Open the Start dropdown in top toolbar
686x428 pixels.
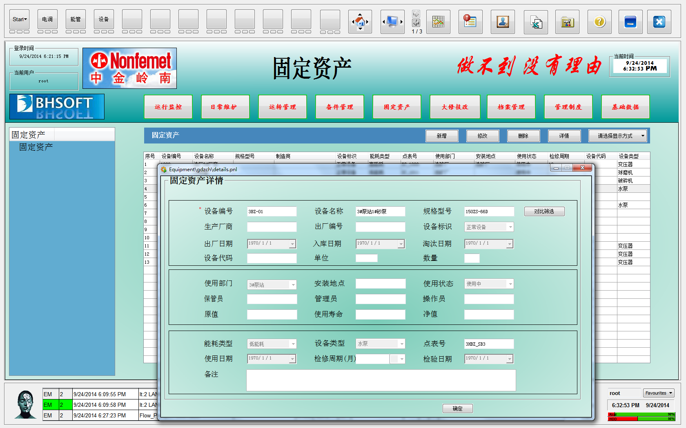pos(20,19)
